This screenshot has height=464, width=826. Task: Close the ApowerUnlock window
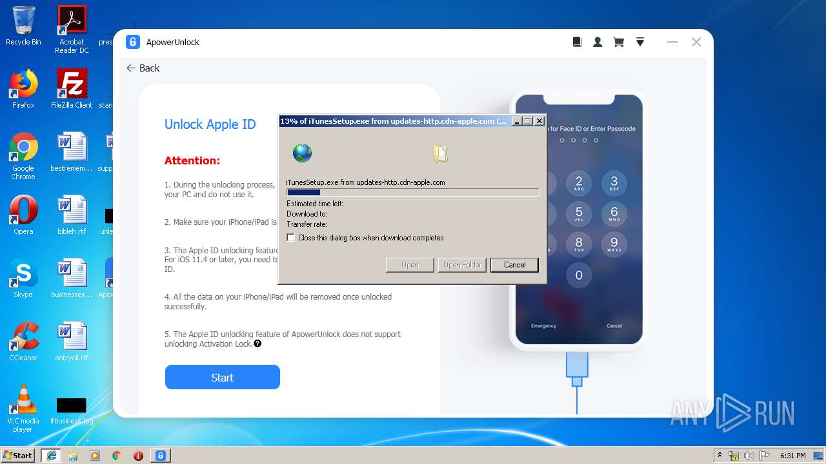696,42
